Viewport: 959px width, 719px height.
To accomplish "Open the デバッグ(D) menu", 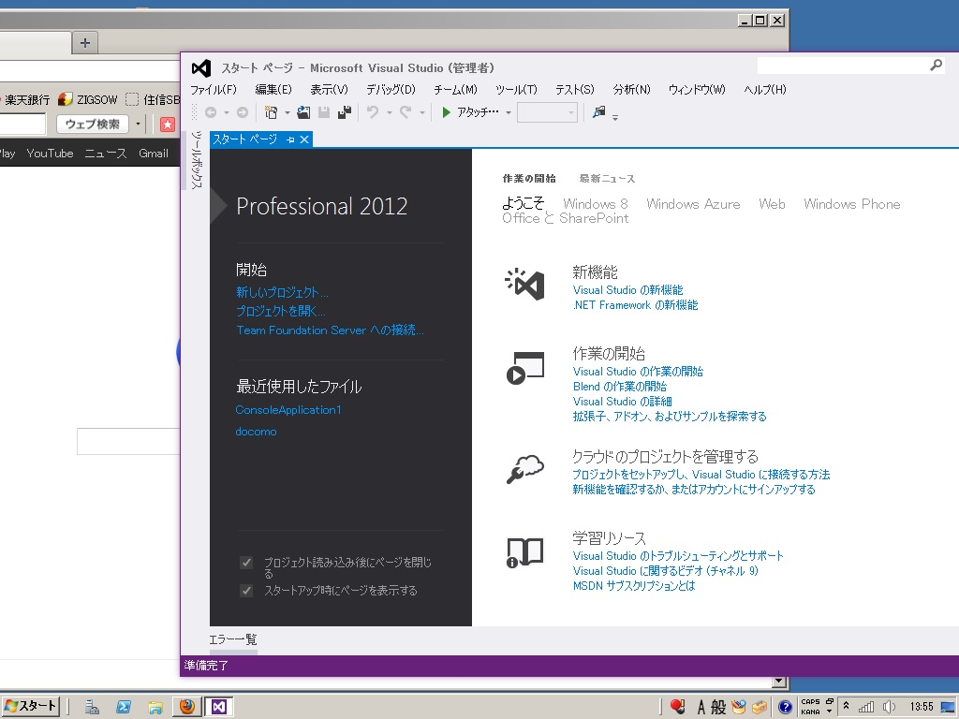I will (390, 90).
